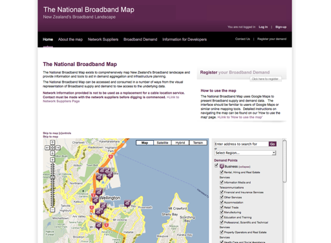331x243 pixels.
Task: Open the Select Region dropdown
Action: [x=245, y=153]
